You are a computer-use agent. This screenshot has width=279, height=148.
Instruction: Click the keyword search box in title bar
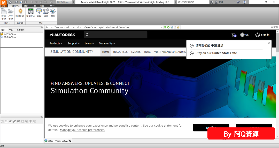(x=193, y=2)
